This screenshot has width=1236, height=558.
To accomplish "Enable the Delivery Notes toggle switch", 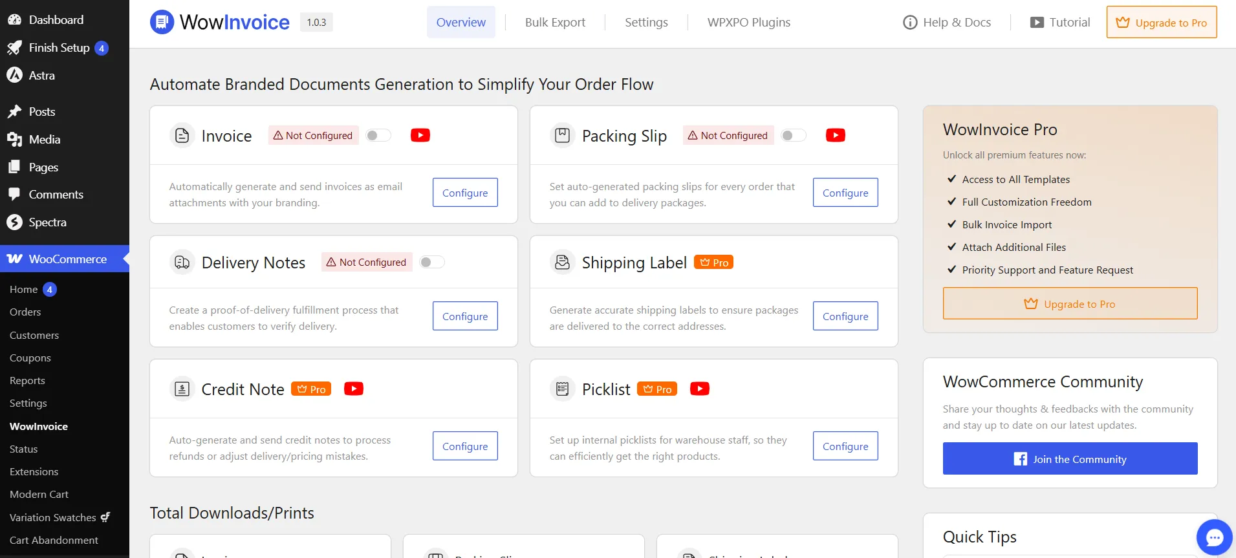I will click(x=432, y=262).
